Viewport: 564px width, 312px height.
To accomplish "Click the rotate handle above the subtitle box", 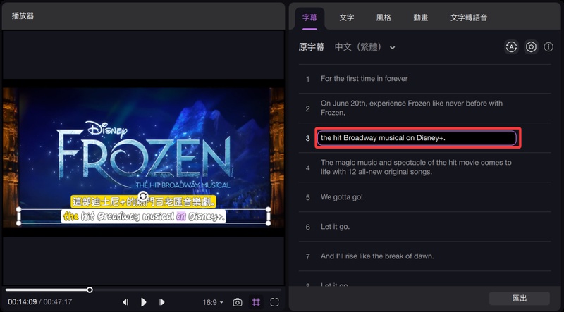I will tap(143, 196).
